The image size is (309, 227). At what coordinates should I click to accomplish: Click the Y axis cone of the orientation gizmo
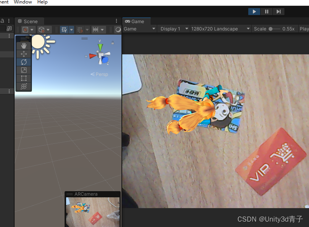(100, 47)
